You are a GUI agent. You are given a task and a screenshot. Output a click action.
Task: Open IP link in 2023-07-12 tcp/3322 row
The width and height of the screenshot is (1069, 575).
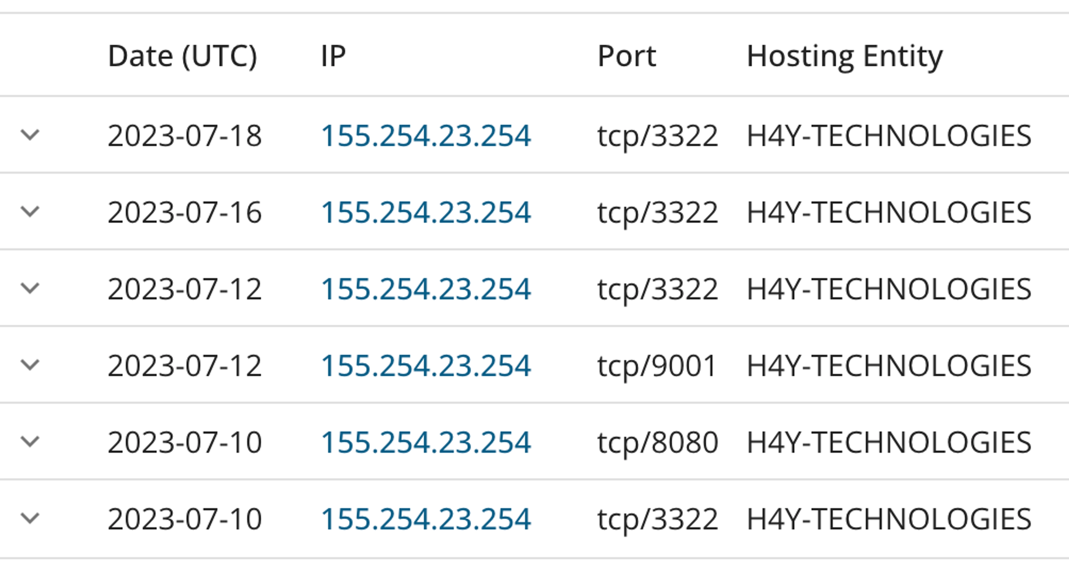coord(426,289)
